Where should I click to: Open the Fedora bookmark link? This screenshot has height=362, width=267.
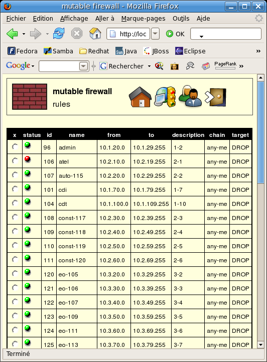23,51
